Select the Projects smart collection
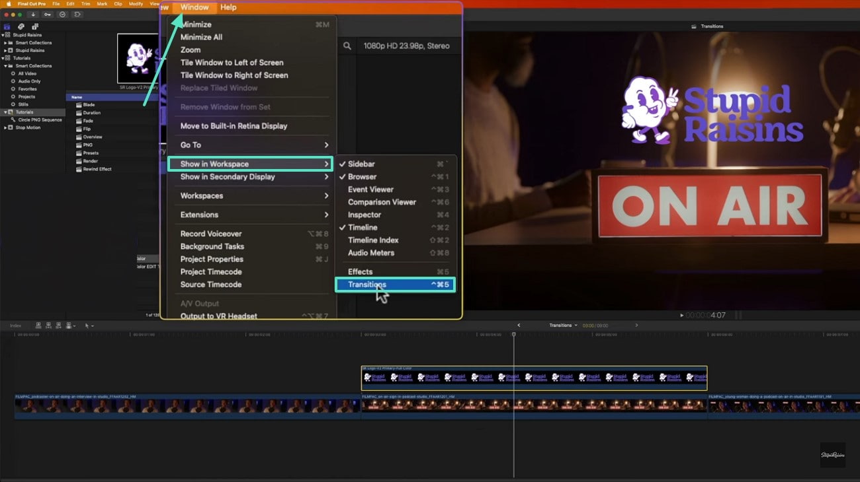 26,96
